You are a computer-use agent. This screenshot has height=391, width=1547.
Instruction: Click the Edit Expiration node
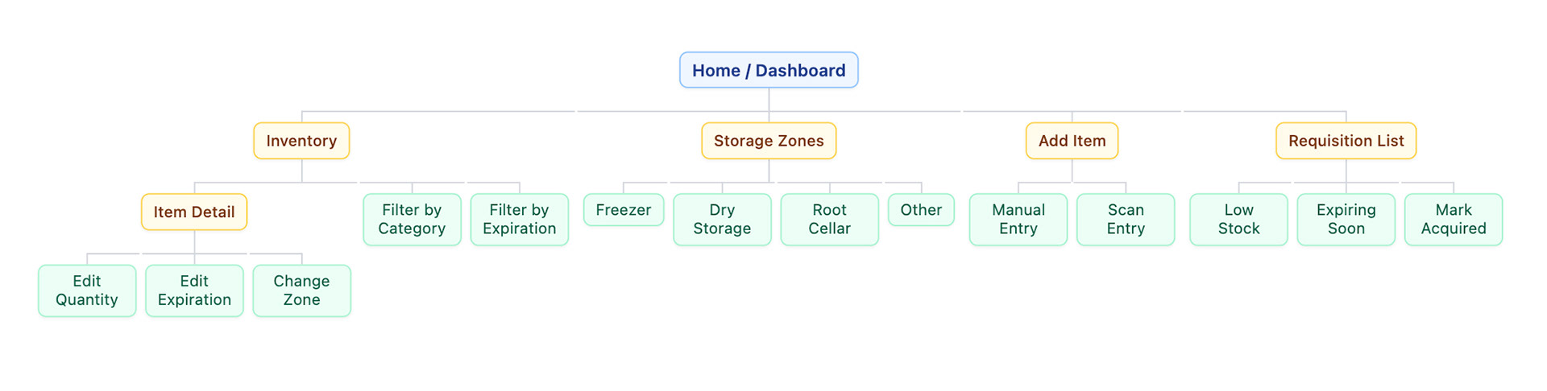(194, 290)
